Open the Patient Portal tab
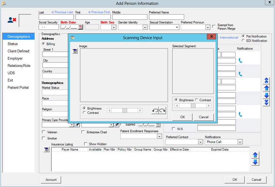 click(x=18, y=88)
